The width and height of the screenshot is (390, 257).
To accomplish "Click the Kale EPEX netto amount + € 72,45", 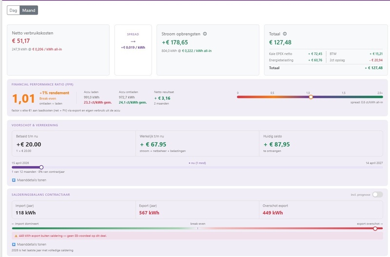I will coord(315,54).
